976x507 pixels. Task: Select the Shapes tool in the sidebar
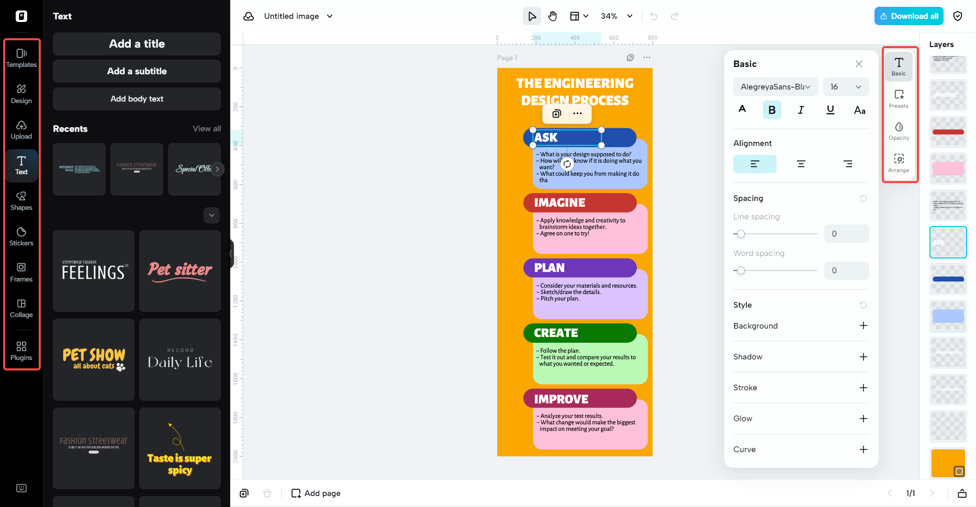21,200
